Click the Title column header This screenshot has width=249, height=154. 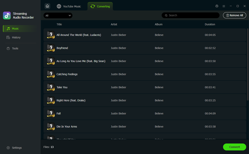click(59, 24)
